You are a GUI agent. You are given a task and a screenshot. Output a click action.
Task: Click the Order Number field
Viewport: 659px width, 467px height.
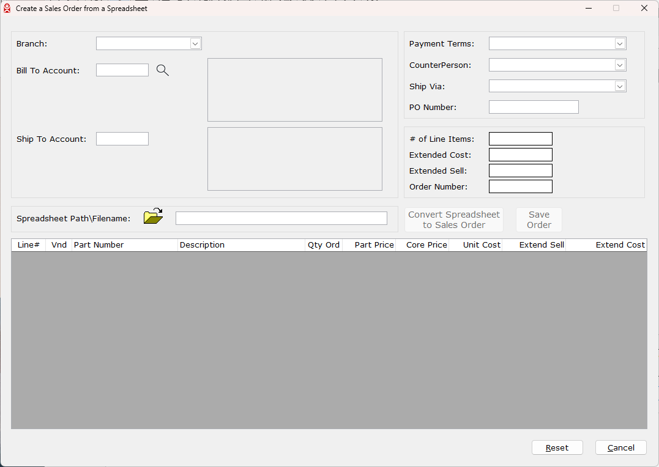[x=520, y=186]
